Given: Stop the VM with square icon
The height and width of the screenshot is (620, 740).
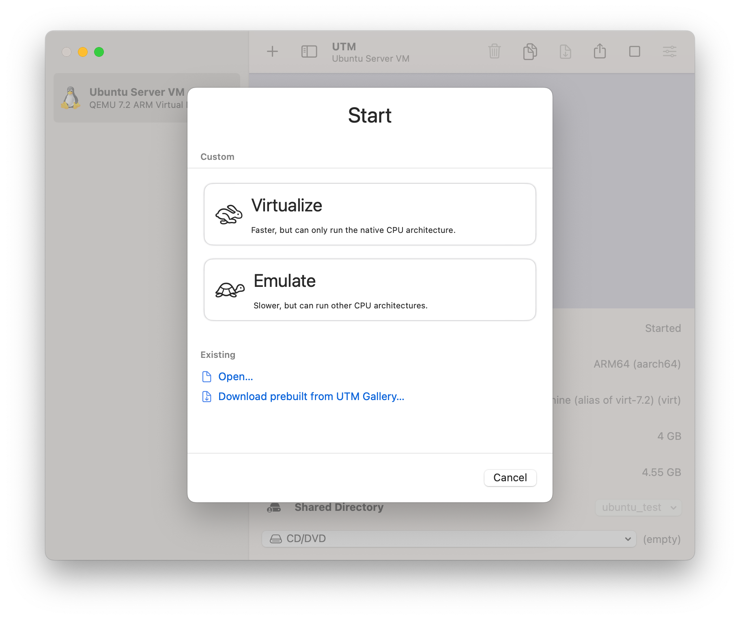Looking at the screenshot, I should pos(635,52).
